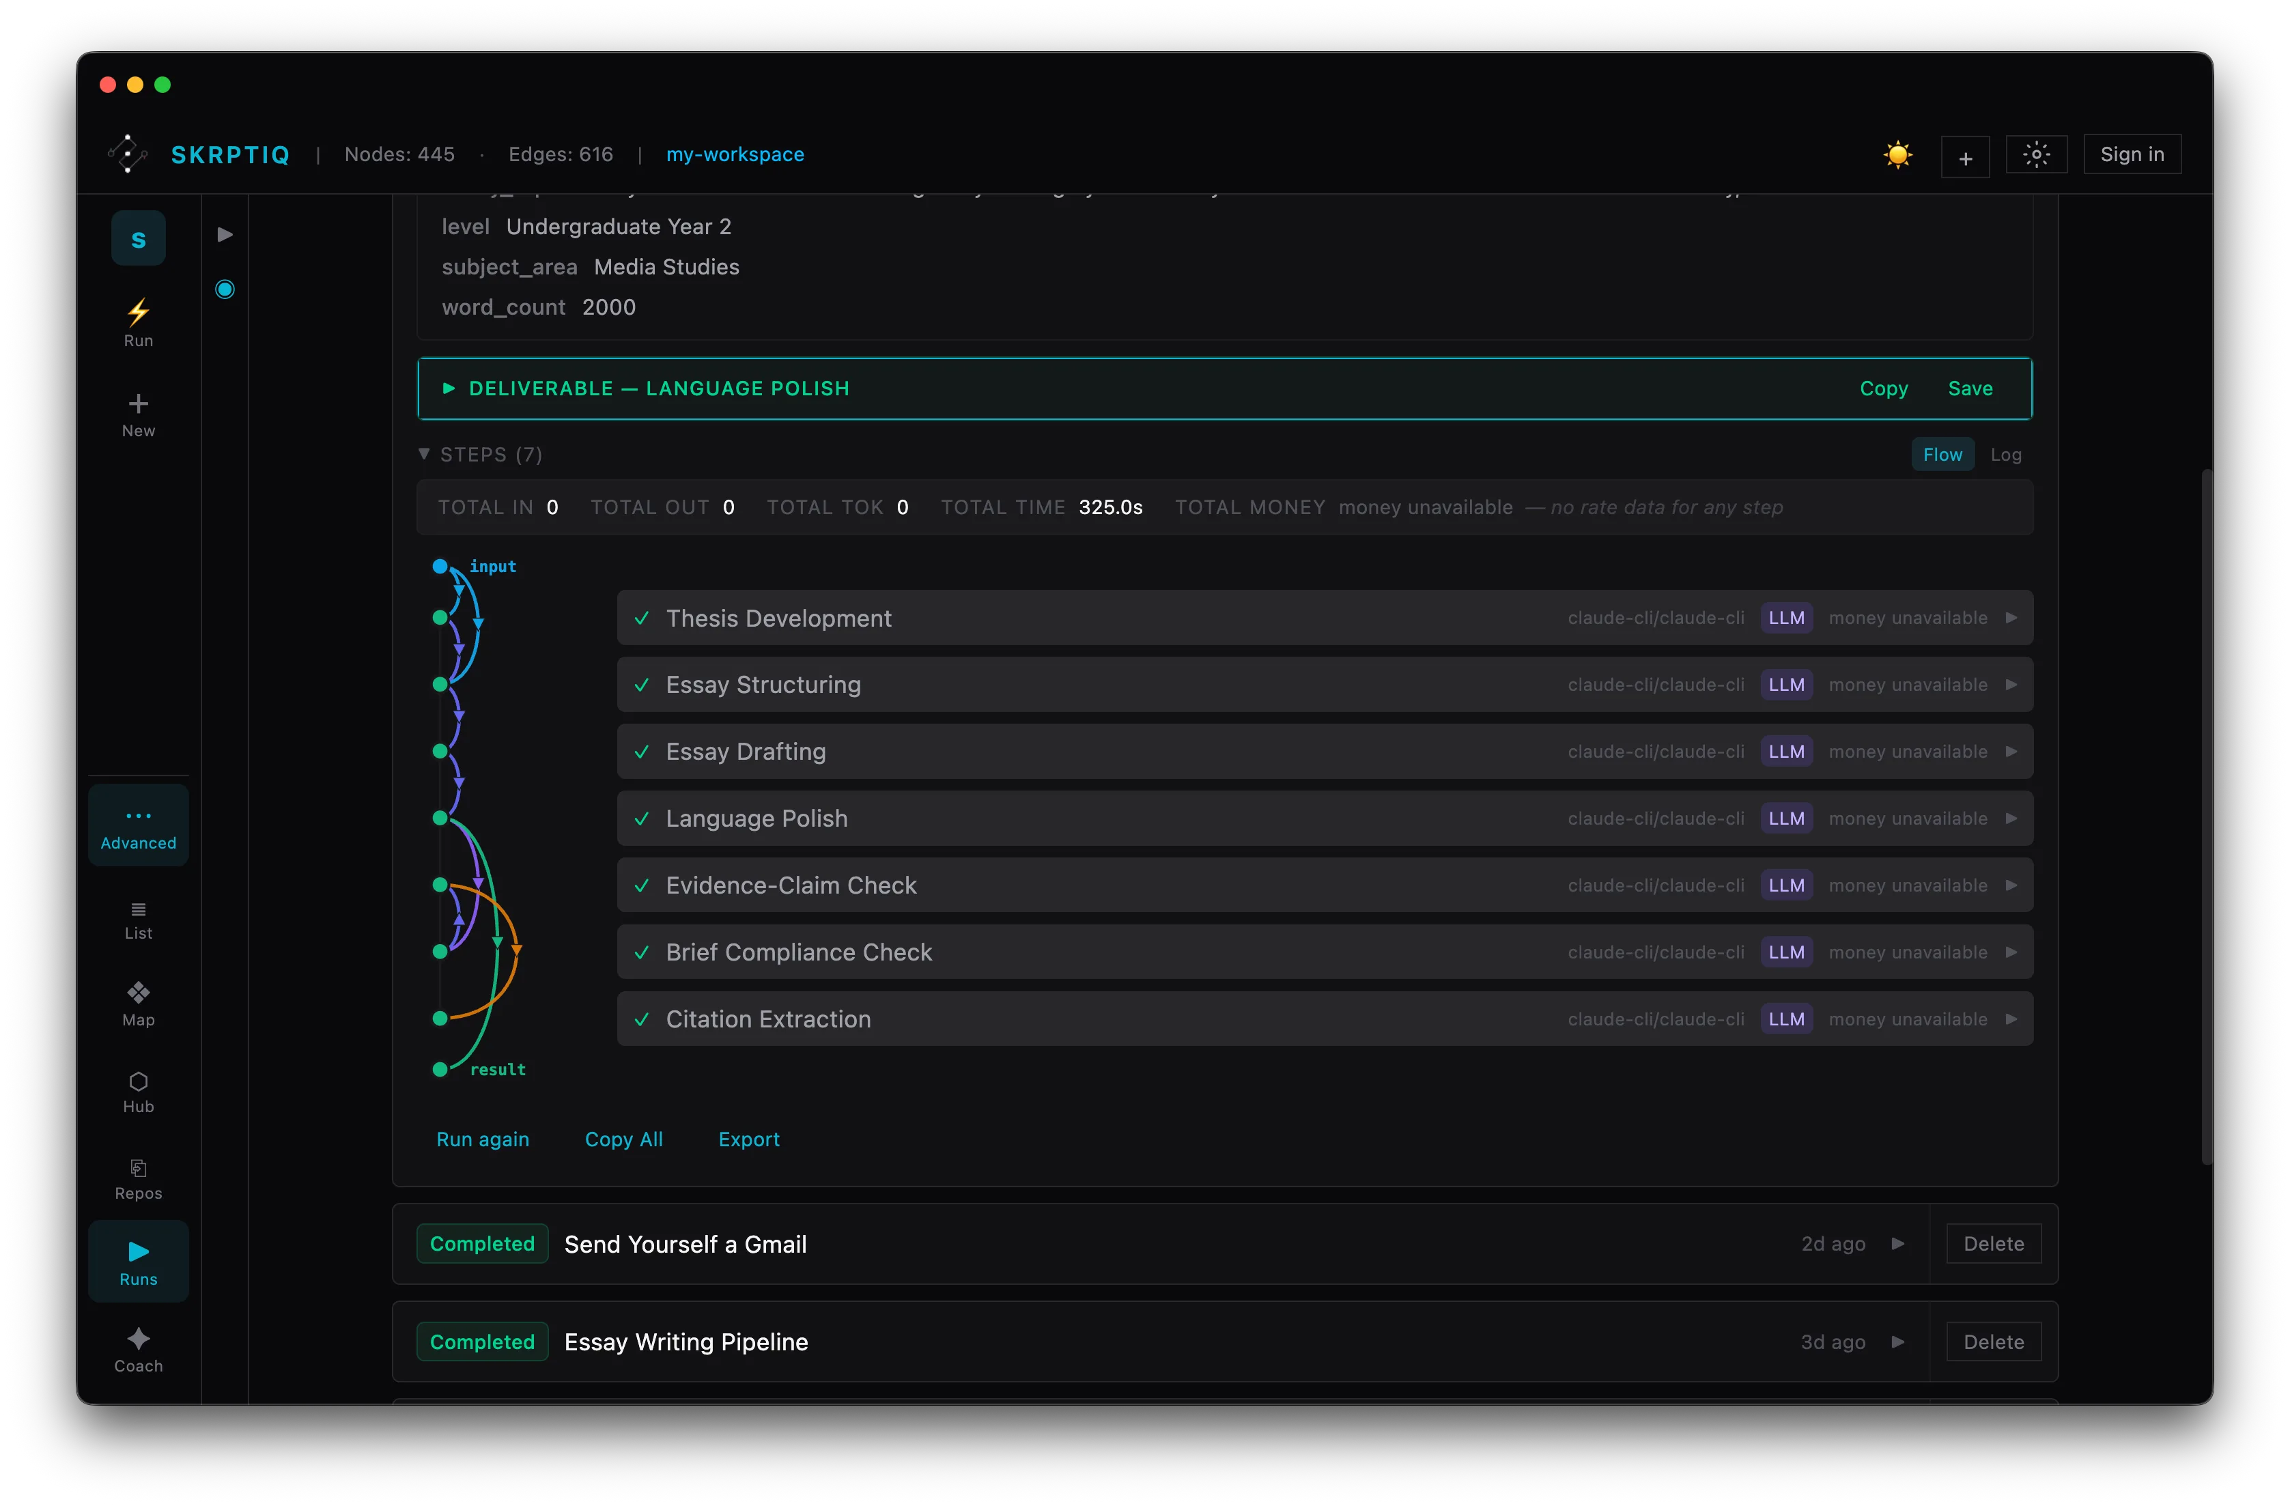
Task: Switch to the Log view
Action: [x=2005, y=454]
